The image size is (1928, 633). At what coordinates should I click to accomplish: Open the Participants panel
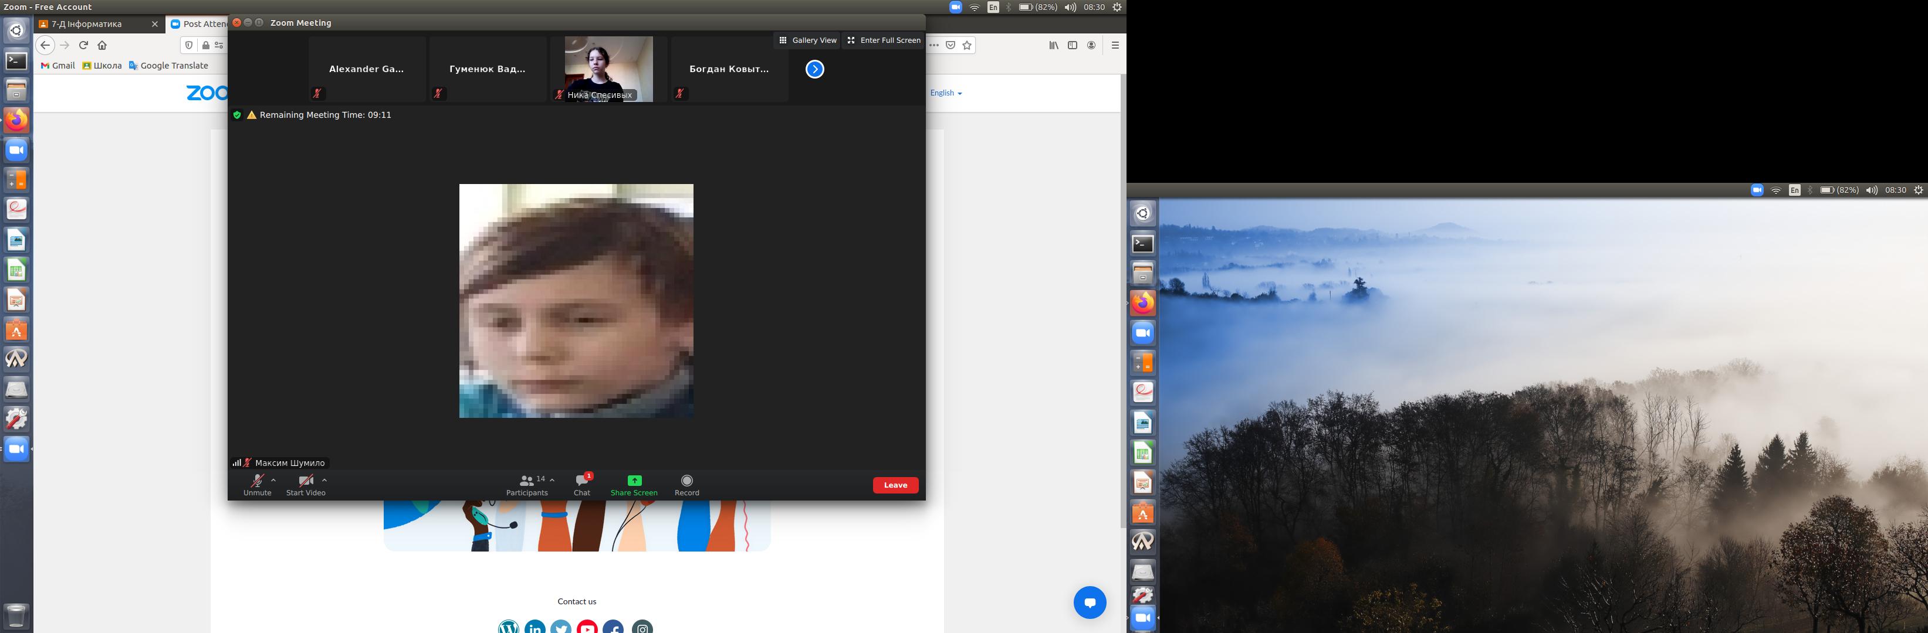526,484
